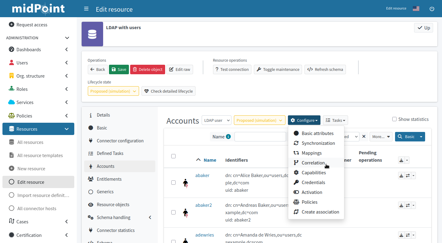
Task: Type in the Name search field
Action: point(260,136)
